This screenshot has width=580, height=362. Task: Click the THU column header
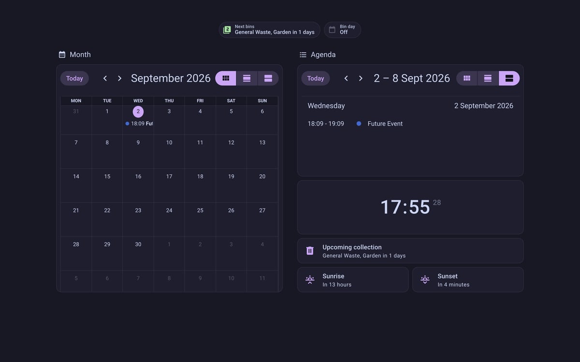coord(169,101)
